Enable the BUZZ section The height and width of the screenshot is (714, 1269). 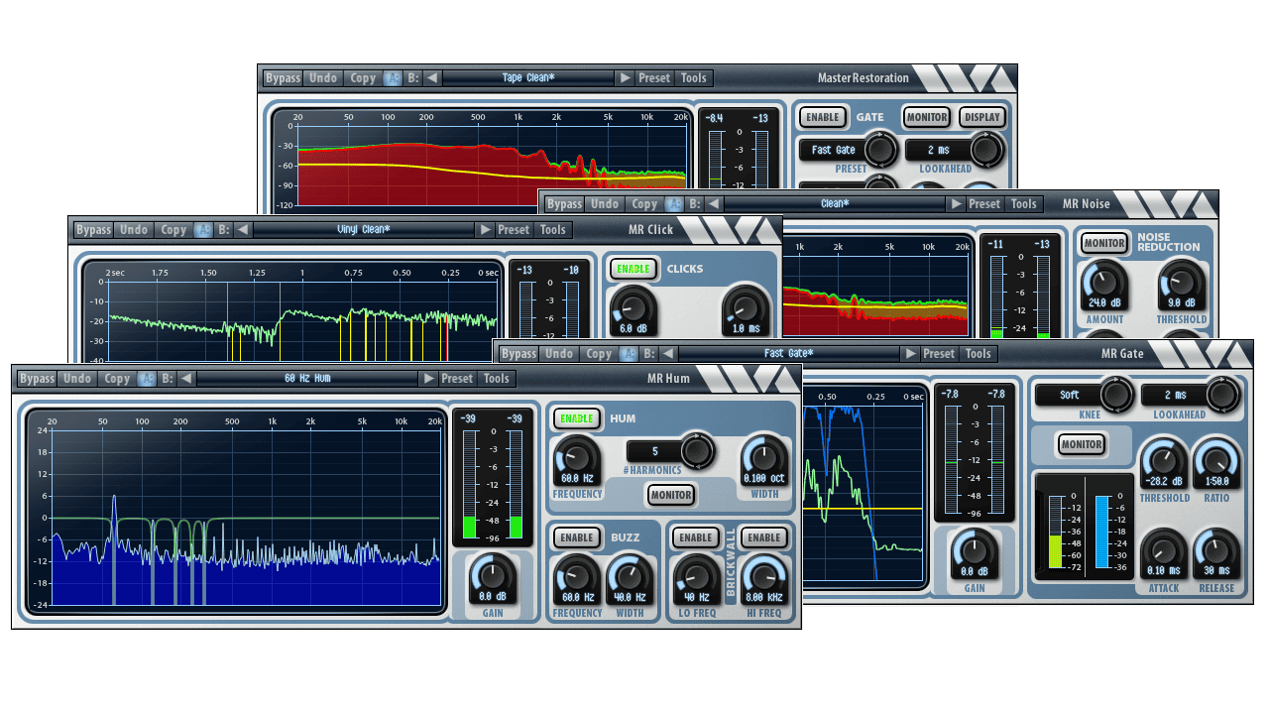577,537
